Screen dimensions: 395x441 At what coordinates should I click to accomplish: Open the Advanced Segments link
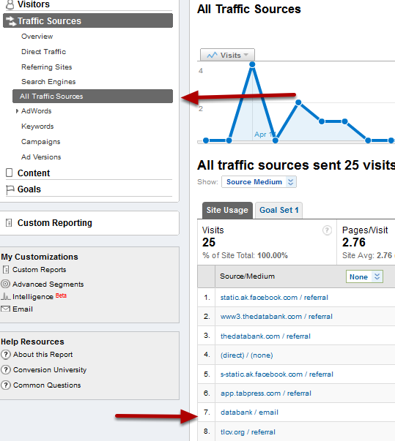48,284
